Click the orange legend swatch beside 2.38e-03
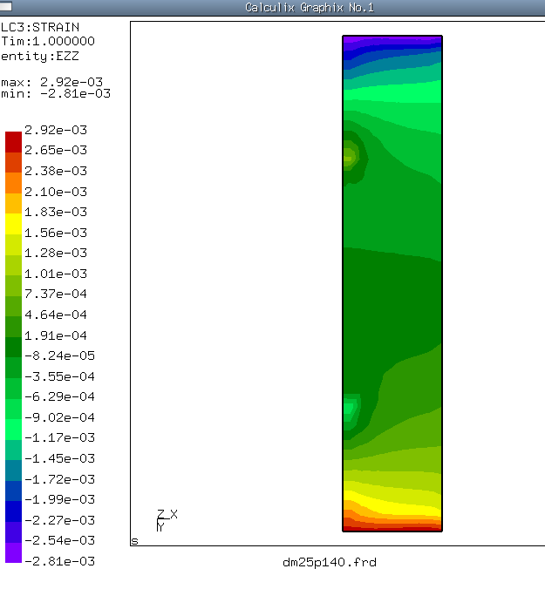 (x=14, y=183)
